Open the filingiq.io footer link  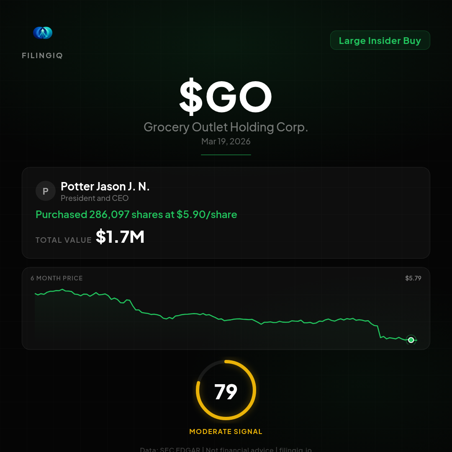coord(295,450)
